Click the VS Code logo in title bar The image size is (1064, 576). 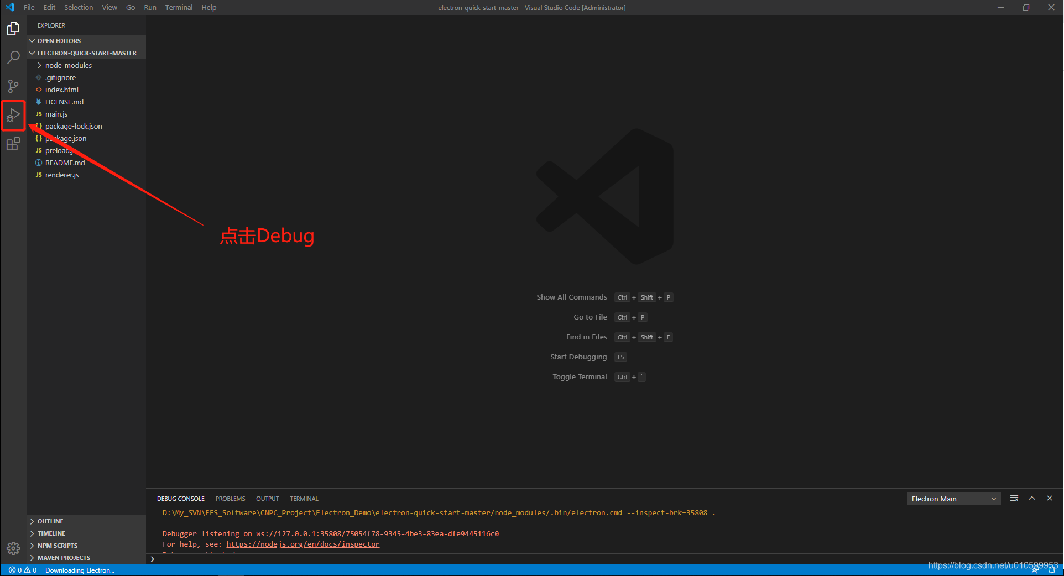[x=10, y=7]
